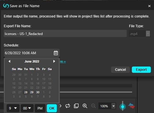Click the Export File Name label
This screenshot has height=113, width=154.
tap(18, 26)
